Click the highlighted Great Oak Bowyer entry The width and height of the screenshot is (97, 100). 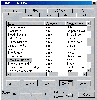pos(19,60)
